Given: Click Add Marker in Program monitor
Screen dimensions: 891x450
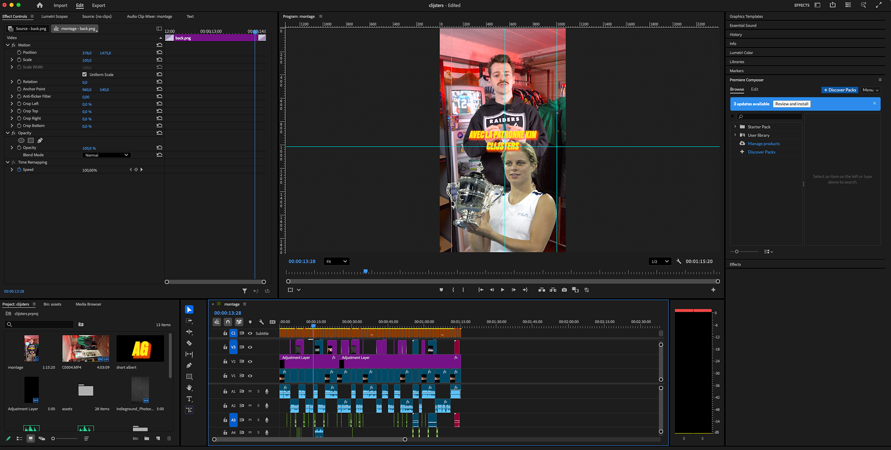Looking at the screenshot, I should pyautogui.click(x=441, y=290).
